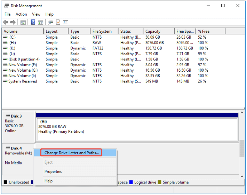
Task: Choose Change Drive Letter and Paths
Action: (x=75, y=153)
